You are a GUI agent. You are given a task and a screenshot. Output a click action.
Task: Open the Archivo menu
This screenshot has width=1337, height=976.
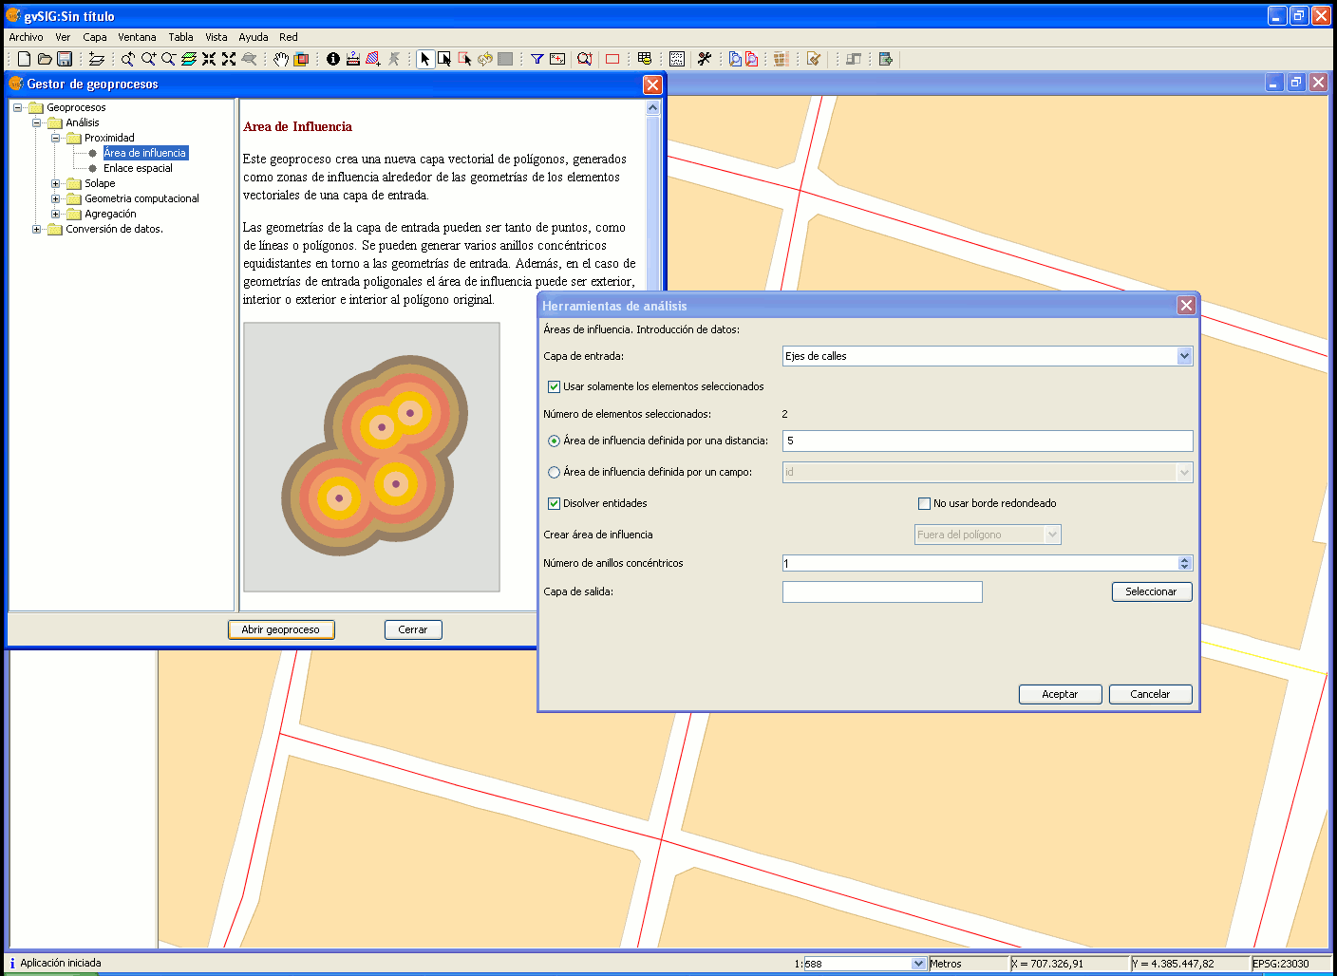click(26, 37)
